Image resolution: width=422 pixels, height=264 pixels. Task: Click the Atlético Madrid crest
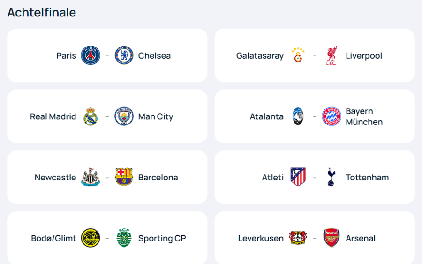tap(298, 177)
